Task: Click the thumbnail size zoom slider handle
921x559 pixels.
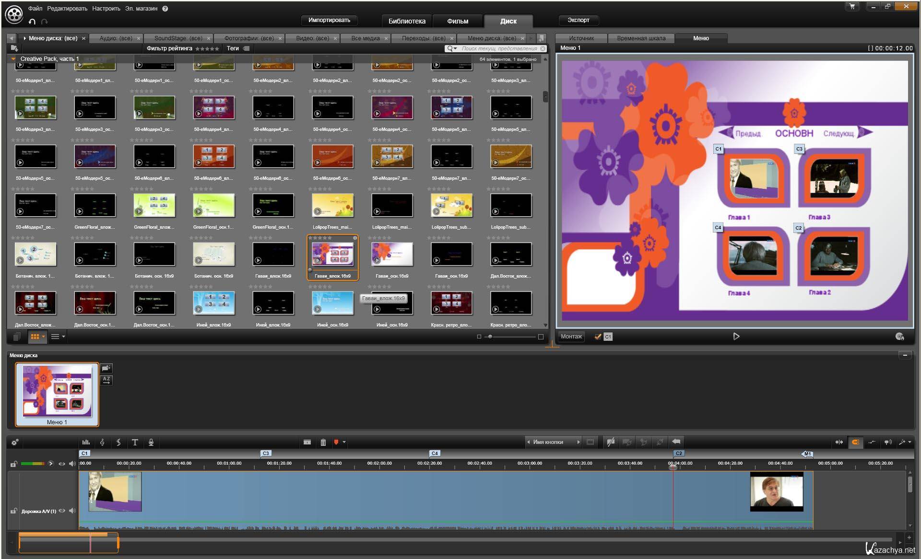Action: click(x=490, y=337)
